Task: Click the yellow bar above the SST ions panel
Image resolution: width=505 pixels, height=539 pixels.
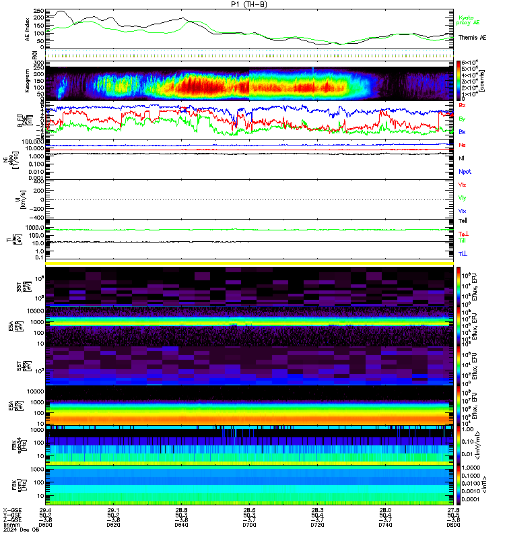Action: [x=249, y=263]
